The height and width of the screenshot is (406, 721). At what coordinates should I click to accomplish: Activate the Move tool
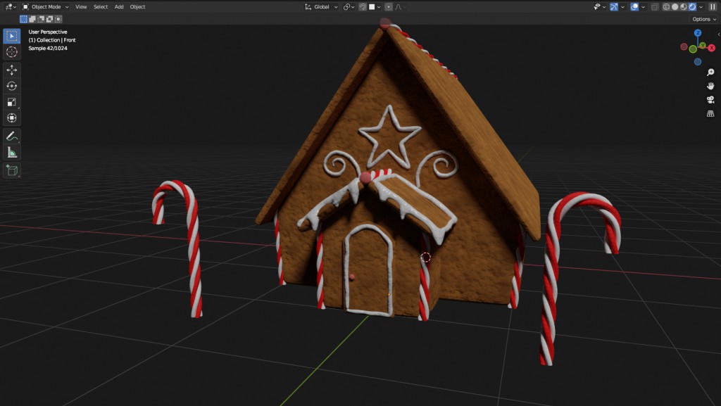point(12,70)
